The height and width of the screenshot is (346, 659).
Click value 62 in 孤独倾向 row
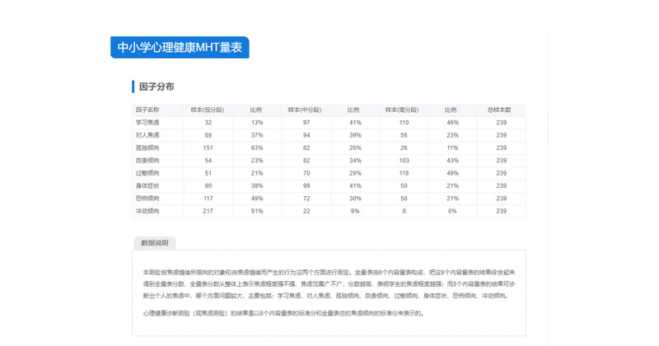[x=306, y=147]
